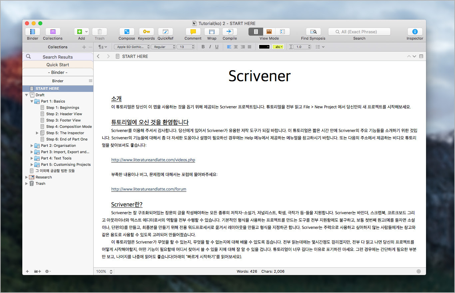This screenshot has height=293, width=455.
Task: Justify text alignment
Action: 249,47
